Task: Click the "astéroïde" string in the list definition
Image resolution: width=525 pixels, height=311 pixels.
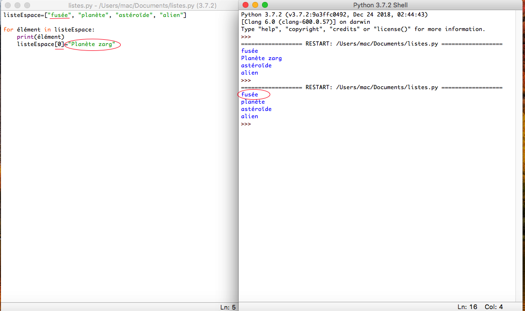Action: point(134,15)
